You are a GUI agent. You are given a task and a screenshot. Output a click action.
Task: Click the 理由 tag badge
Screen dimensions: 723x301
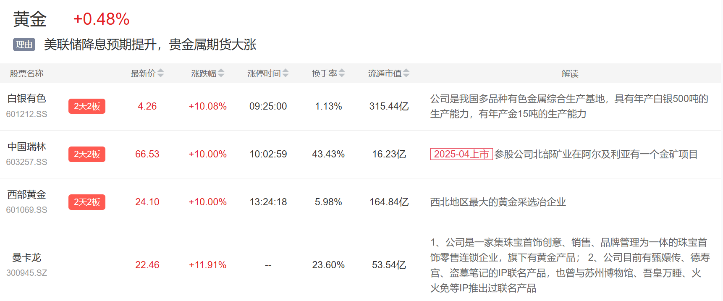(x=24, y=44)
